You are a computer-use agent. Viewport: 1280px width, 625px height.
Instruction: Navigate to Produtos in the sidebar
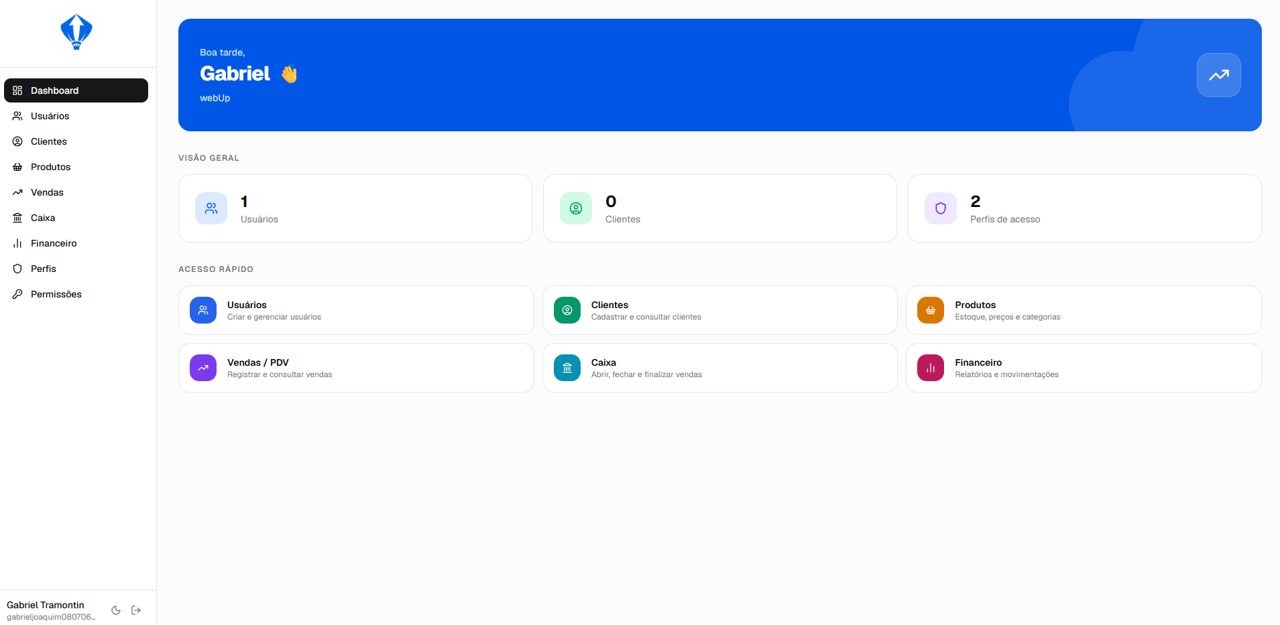[x=76, y=167]
